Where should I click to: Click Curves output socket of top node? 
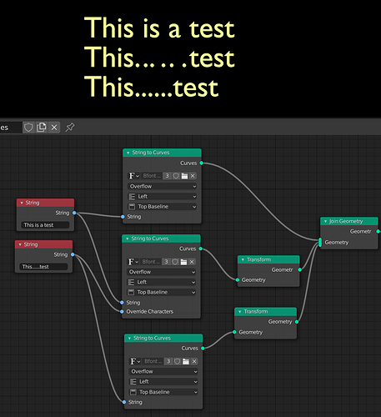[202, 163]
